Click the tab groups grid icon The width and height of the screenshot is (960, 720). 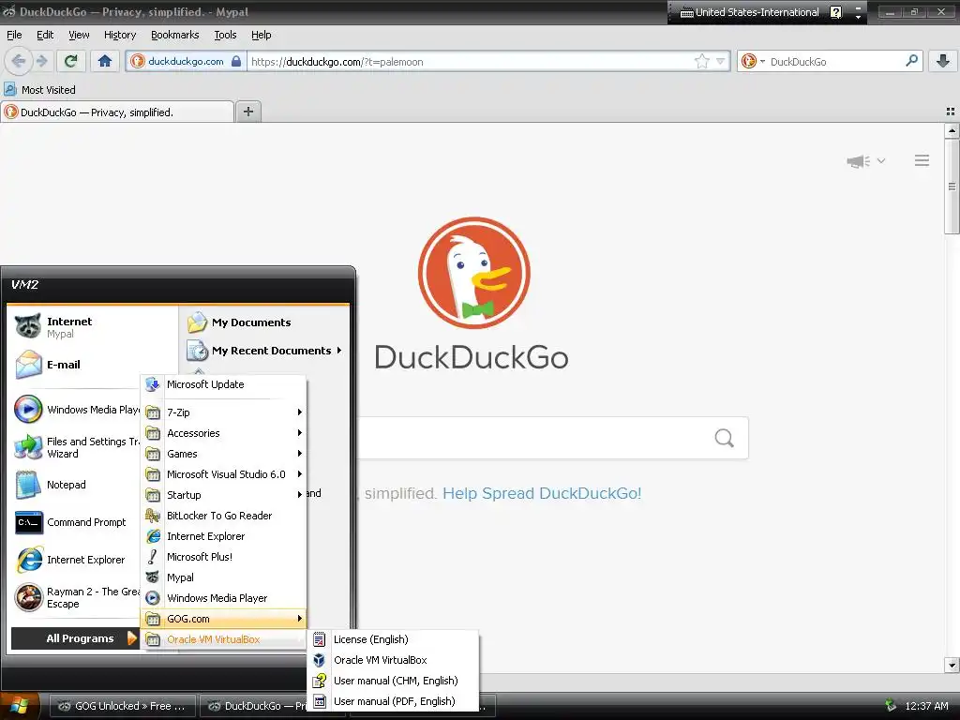pyautogui.click(x=951, y=112)
